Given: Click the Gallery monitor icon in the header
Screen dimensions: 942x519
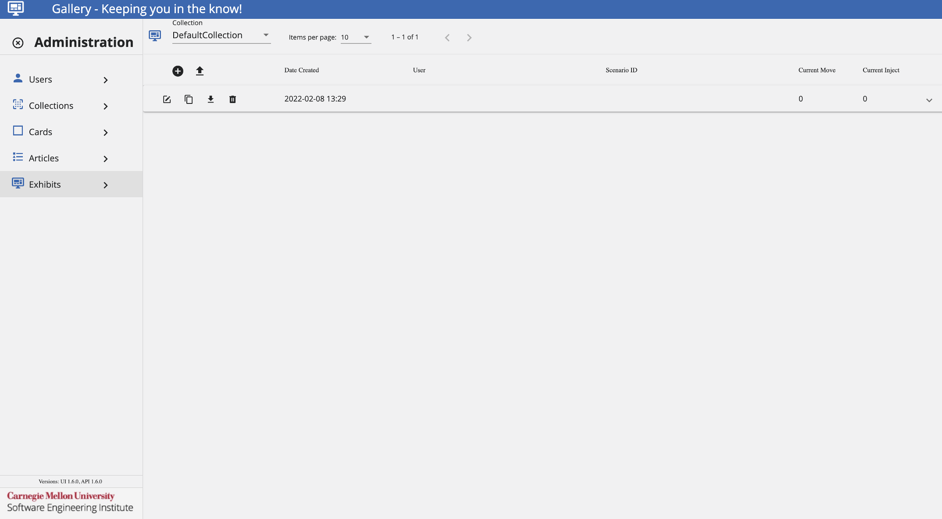Looking at the screenshot, I should pos(16,8).
